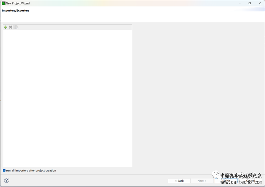This screenshot has width=265, height=187.
Task: Go to previous page with Back button
Action: (x=179, y=181)
